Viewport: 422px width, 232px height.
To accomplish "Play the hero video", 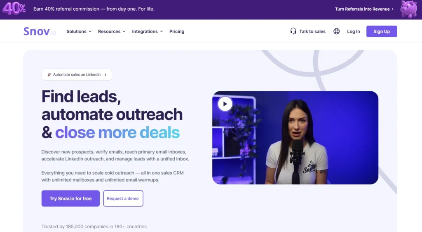I will (x=225, y=104).
